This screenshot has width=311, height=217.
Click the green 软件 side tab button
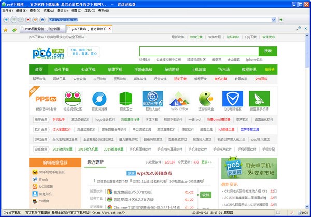[x=205, y=195]
